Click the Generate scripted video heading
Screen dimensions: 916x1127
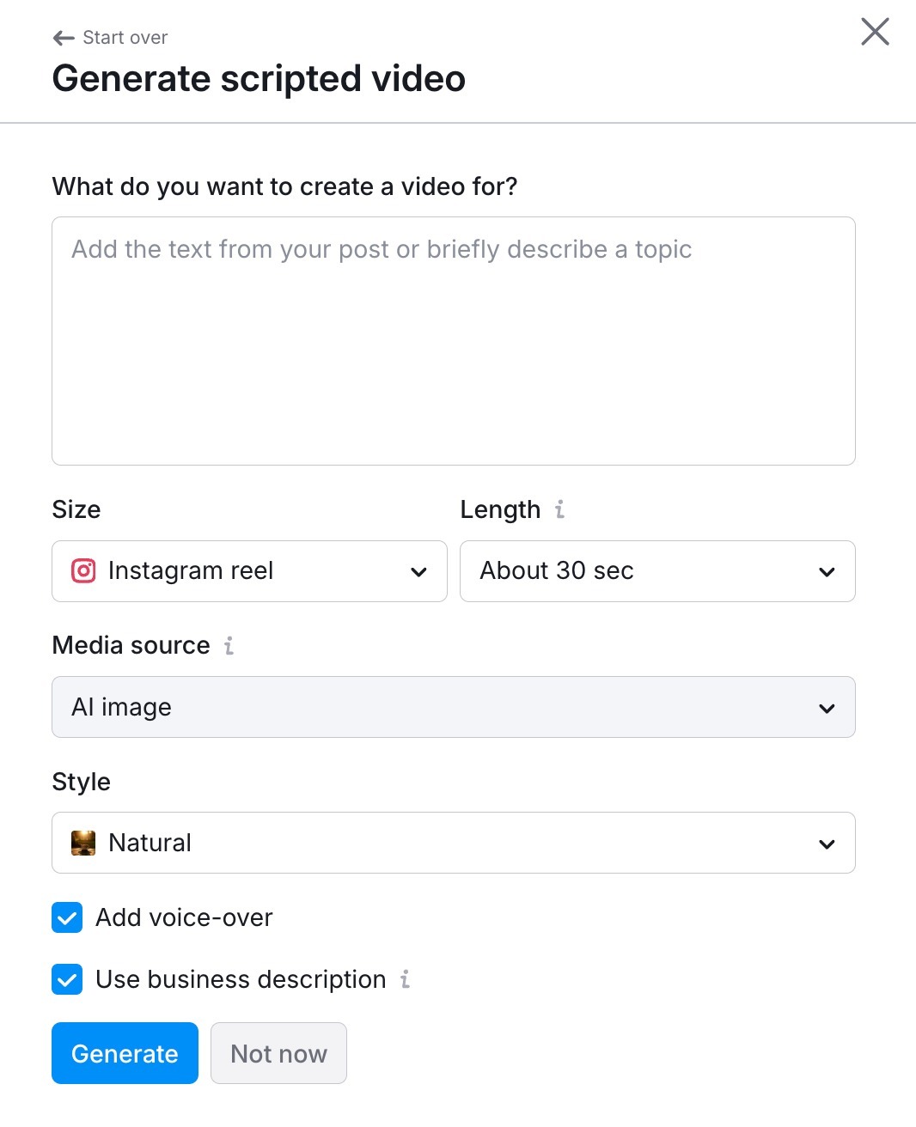[260, 78]
